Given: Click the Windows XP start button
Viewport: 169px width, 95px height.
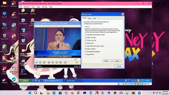Looking at the screenshot, I should tap(24, 80).
